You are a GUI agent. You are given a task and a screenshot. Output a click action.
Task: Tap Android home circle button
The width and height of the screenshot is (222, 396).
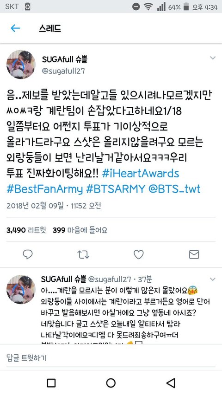tap(111, 383)
